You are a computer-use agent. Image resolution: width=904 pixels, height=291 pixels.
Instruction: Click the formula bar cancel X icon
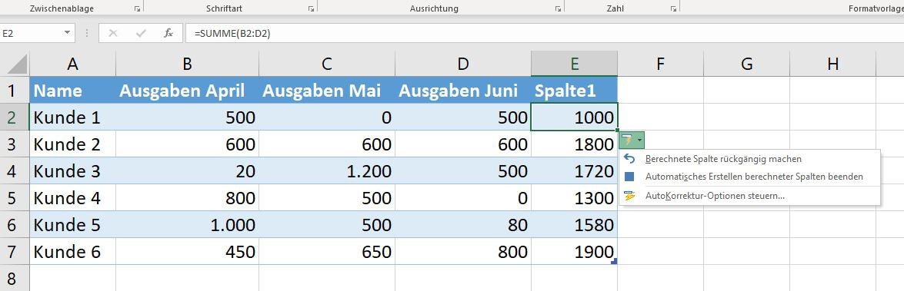(x=112, y=33)
